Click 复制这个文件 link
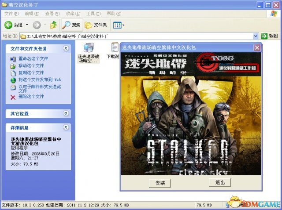282x210 pixels. click(x=31, y=72)
